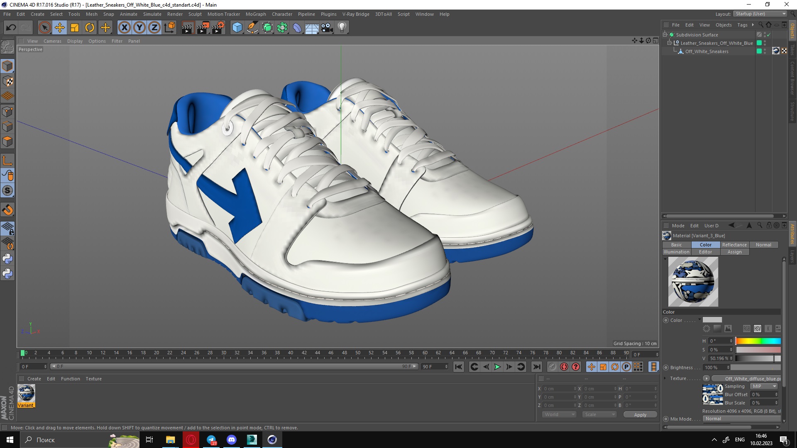The height and width of the screenshot is (448, 797).
Task: Open the Spline pen tool
Action: (x=252, y=28)
